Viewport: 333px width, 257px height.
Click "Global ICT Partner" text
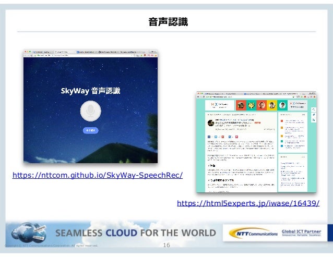pos(301,231)
